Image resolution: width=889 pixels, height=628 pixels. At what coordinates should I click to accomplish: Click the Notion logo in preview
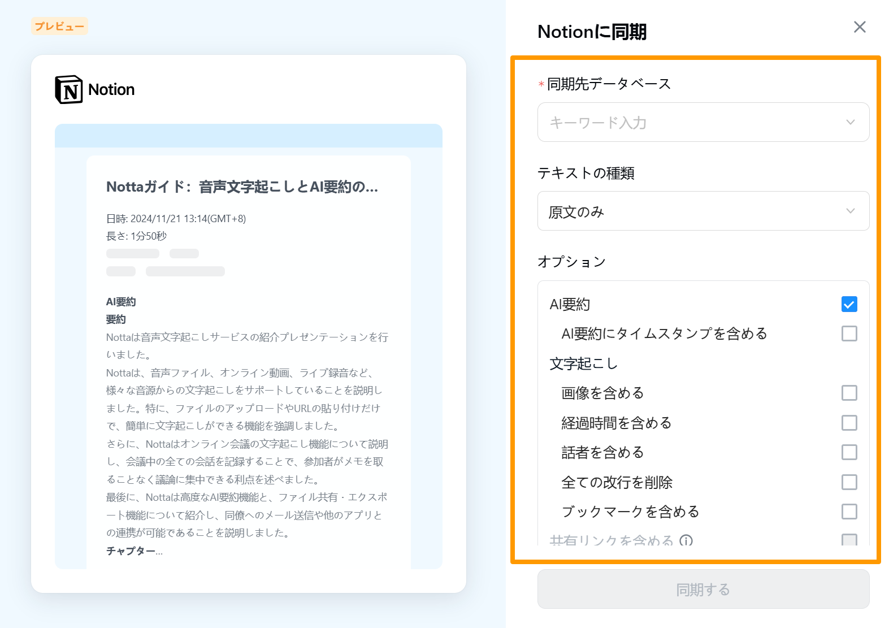click(69, 89)
